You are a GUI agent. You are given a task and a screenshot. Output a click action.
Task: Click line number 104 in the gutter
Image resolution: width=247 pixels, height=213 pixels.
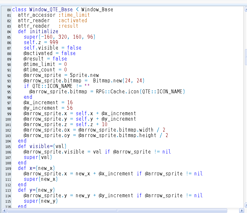point(8,141)
